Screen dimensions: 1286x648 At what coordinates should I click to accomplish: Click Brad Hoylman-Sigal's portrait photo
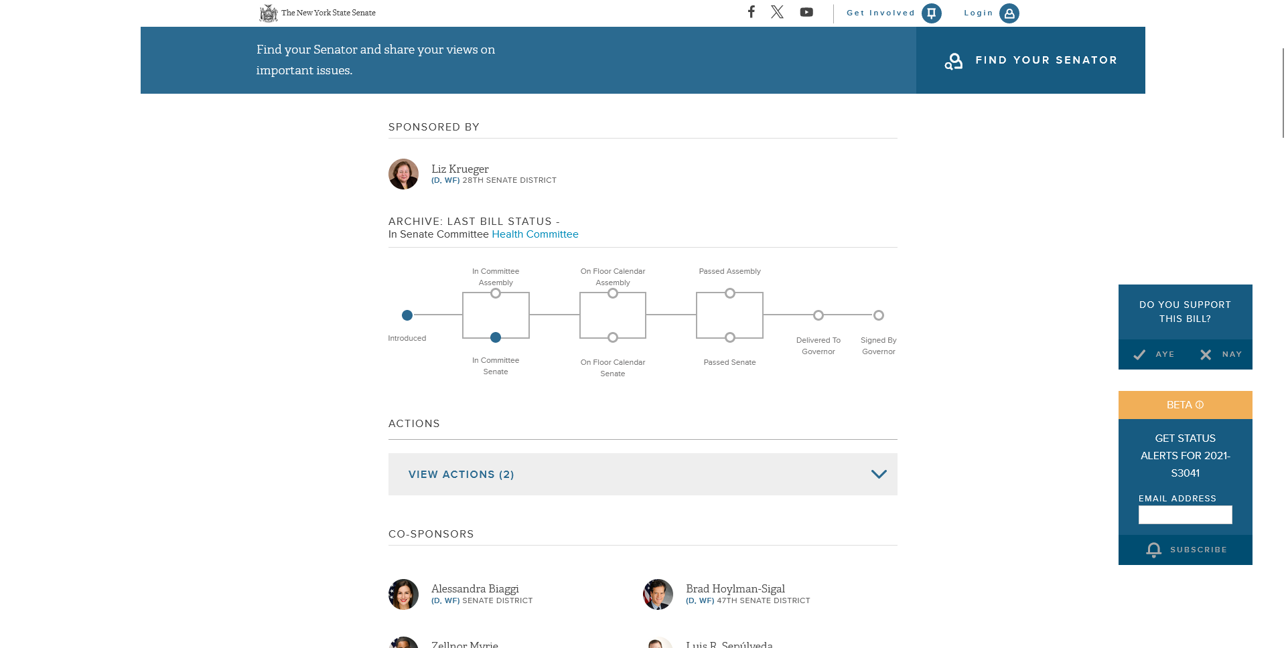658,594
